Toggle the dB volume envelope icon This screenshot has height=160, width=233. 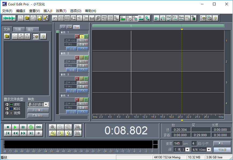tap(156, 18)
